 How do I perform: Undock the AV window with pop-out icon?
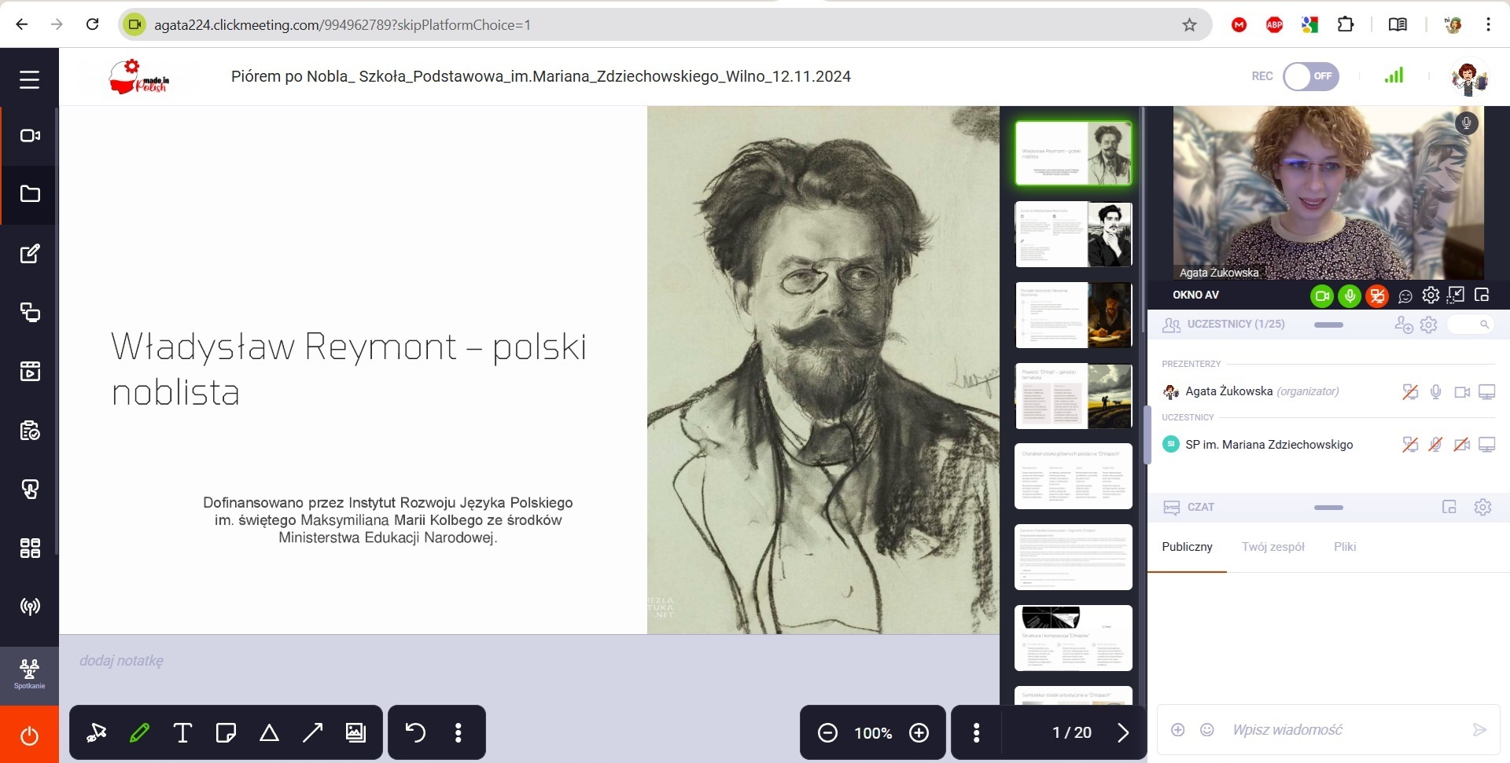pyautogui.click(x=1482, y=295)
